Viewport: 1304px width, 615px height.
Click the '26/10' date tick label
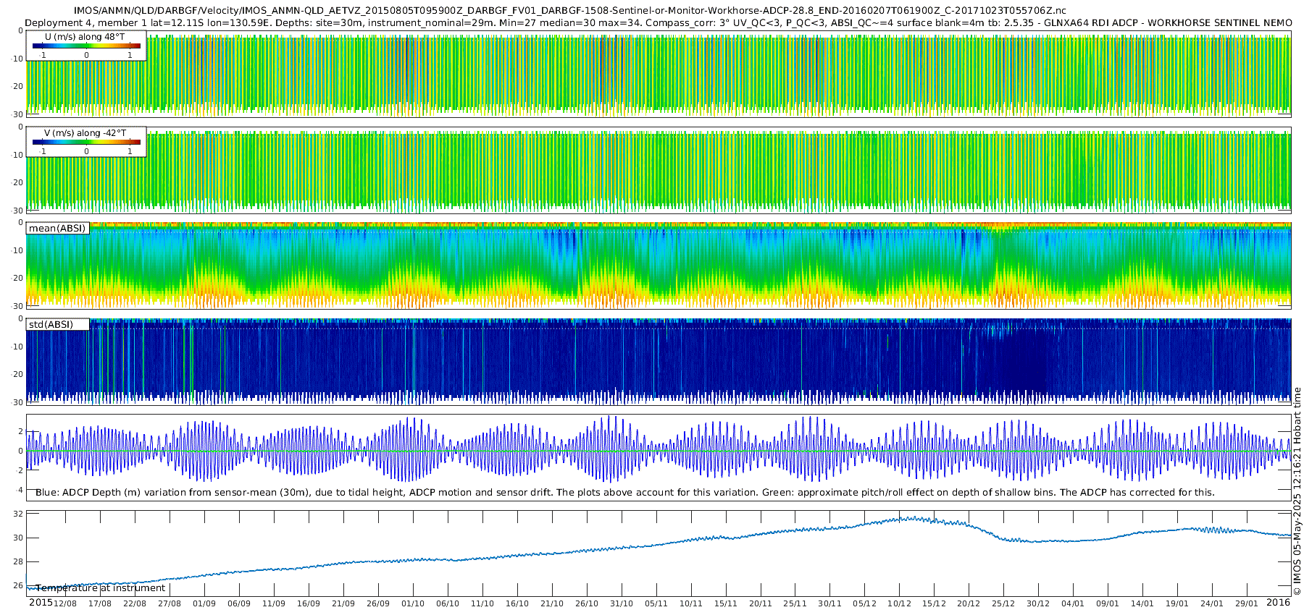click(587, 603)
